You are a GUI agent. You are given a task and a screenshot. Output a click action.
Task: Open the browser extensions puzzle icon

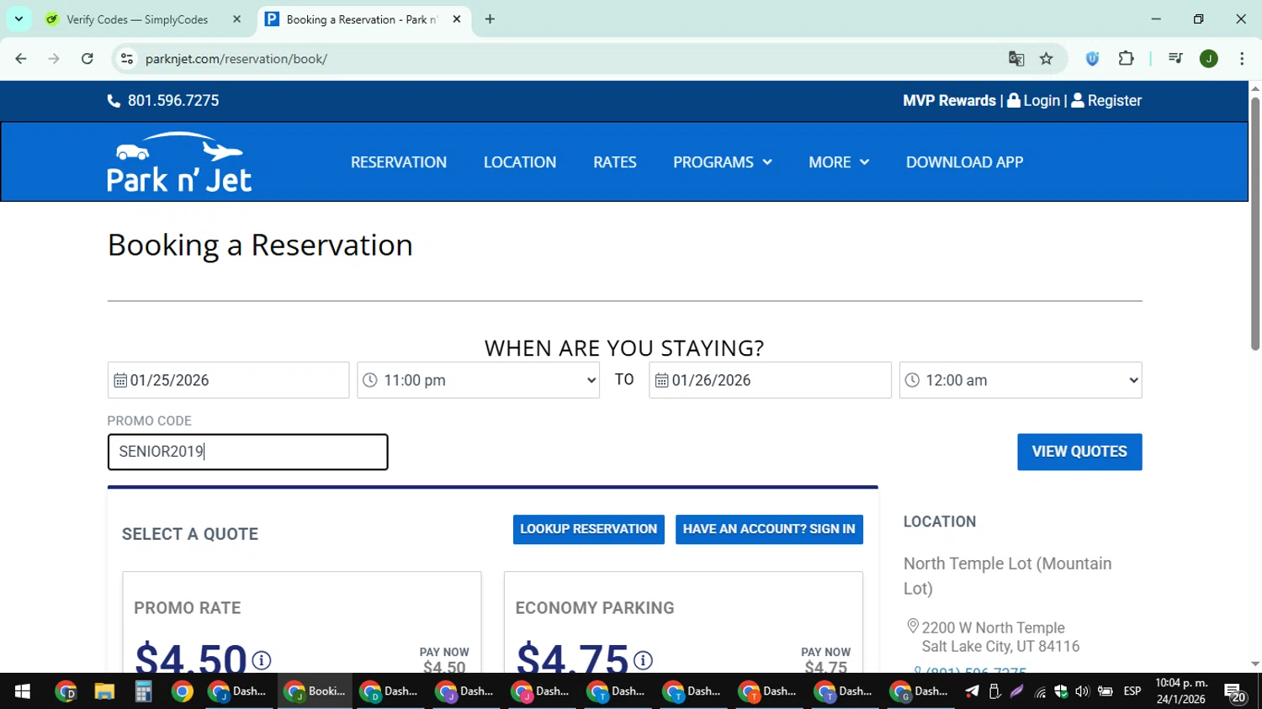coord(1127,59)
